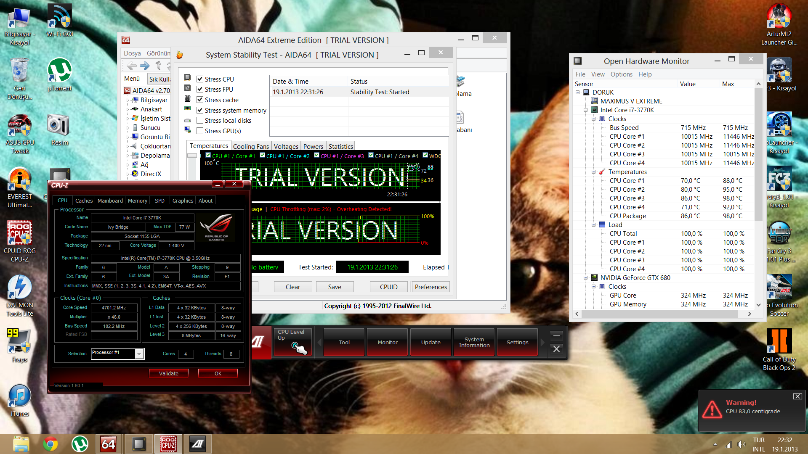Click the Validate button in CPU-Z

pyautogui.click(x=168, y=373)
